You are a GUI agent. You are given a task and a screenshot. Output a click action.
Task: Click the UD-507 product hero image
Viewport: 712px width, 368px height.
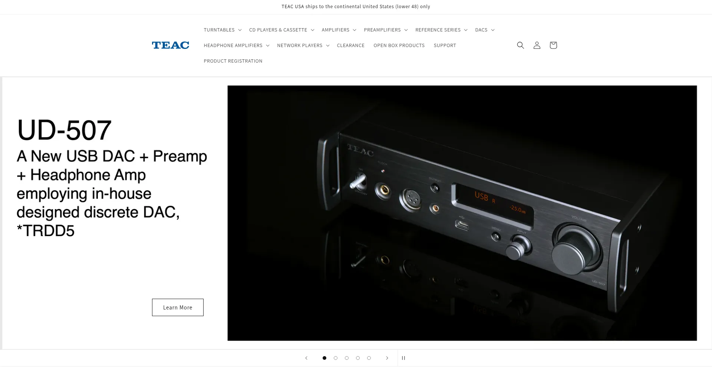[x=462, y=213]
